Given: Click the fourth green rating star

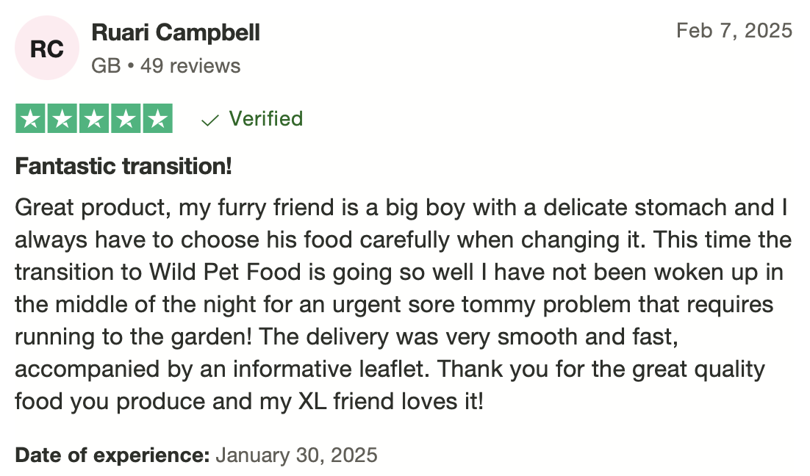Looking at the screenshot, I should click(x=126, y=119).
